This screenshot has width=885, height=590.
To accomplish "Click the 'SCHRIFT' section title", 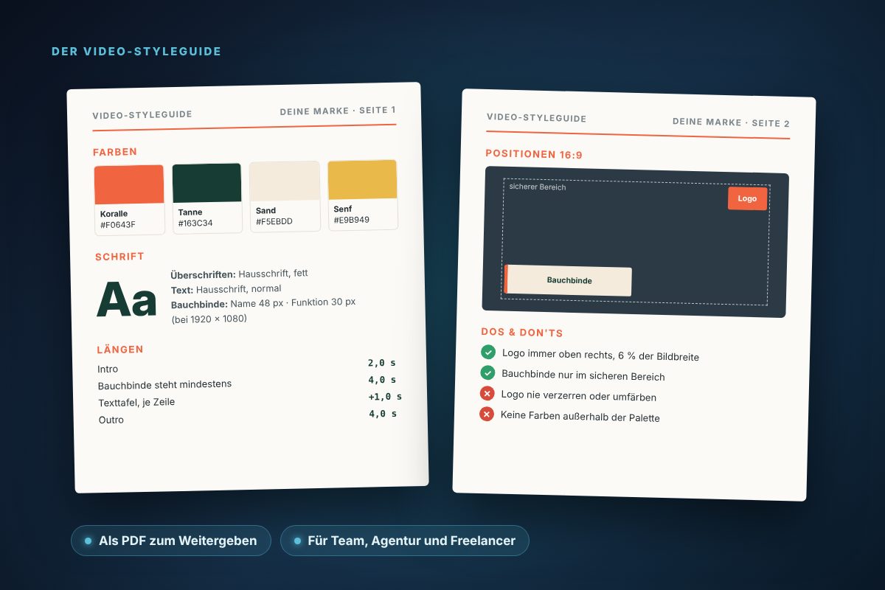I will 119,257.
